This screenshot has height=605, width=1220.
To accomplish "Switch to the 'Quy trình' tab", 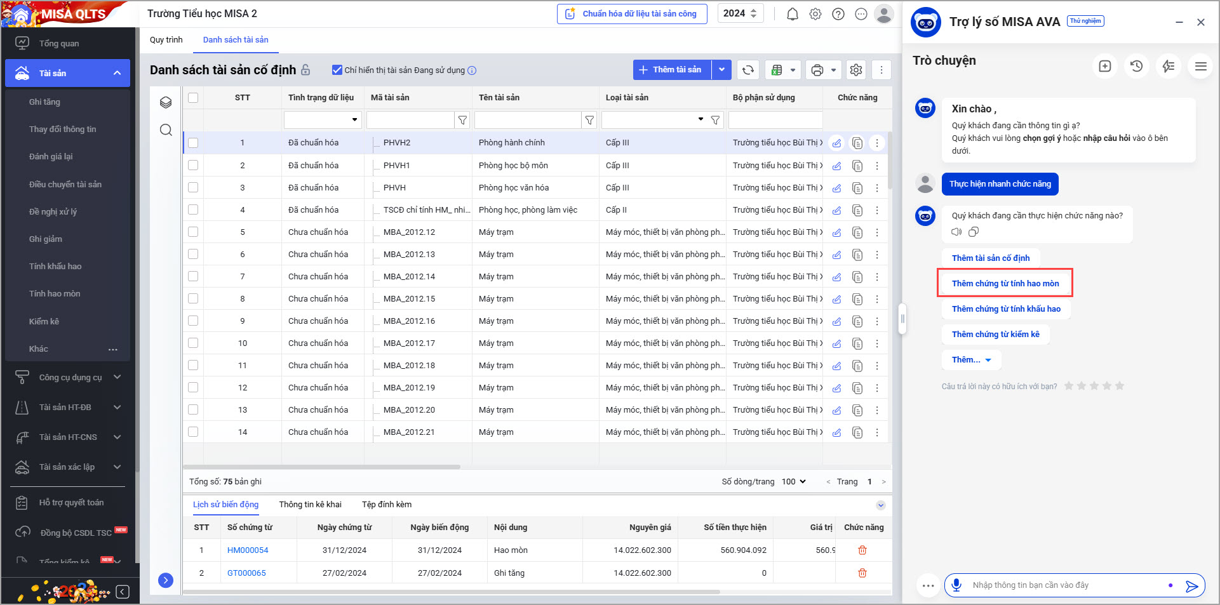I will (x=166, y=39).
